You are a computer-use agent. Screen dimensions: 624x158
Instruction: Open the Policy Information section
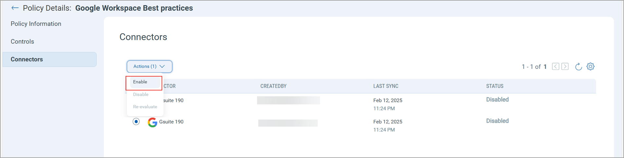click(x=36, y=24)
